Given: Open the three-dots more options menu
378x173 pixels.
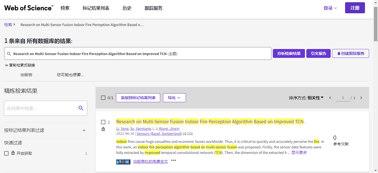Looking at the screenshot, I should (x=174, y=160).
